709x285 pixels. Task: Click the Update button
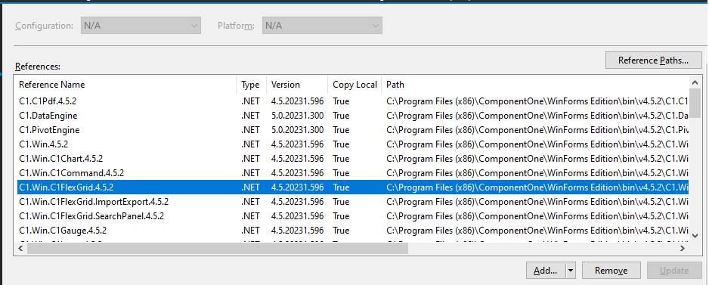tap(674, 271)
